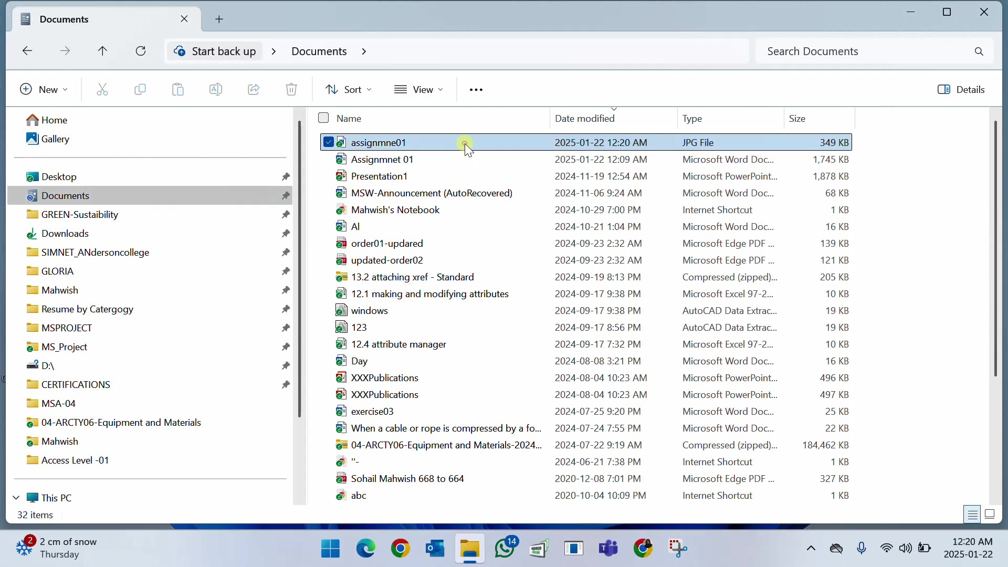The height and width of the screenshot is (567, 1008).
Task: Open the See more ellipsis menu
Action: point(476,90)
